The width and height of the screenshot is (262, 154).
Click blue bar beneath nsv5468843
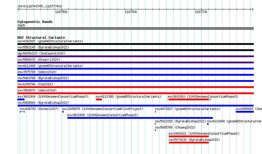(x=135, y=106)
